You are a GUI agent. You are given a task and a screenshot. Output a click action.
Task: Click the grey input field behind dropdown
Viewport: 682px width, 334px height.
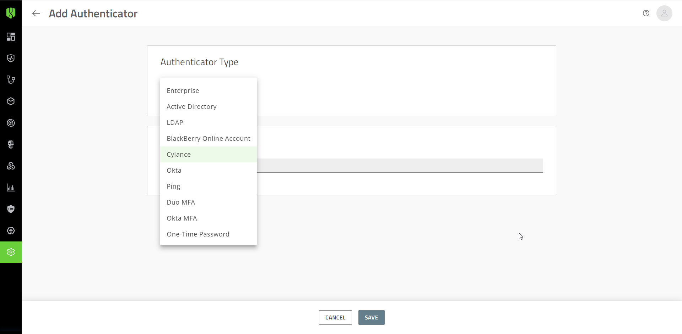400,166
